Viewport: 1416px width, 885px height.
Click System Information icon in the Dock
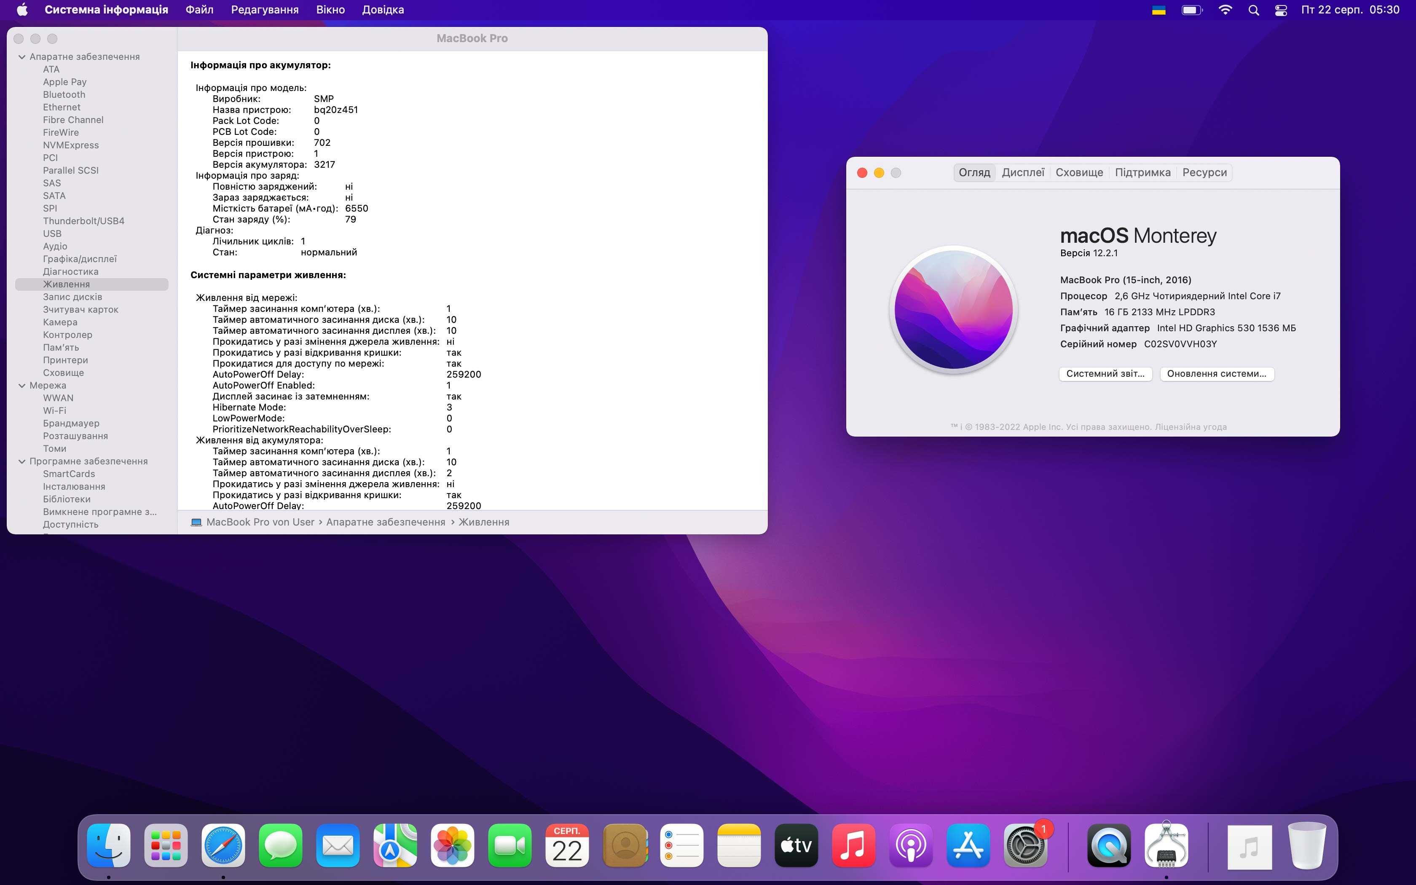pyautogui.click(x=1166, y=845)
